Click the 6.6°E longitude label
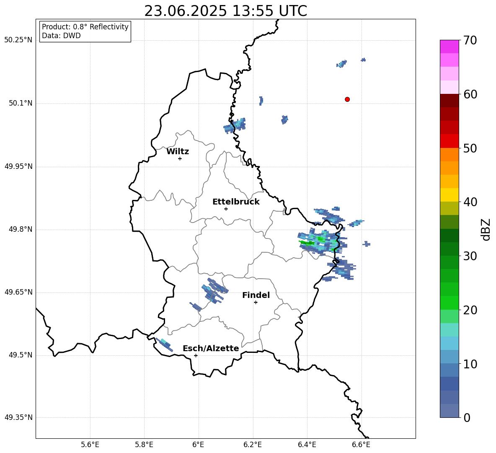Screen dimensions: 496x453 pyautogui.click(x=361, y=445)
